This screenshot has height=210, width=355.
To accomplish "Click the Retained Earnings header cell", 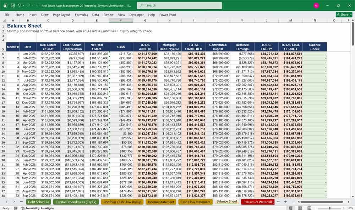I will pos(242,47).
